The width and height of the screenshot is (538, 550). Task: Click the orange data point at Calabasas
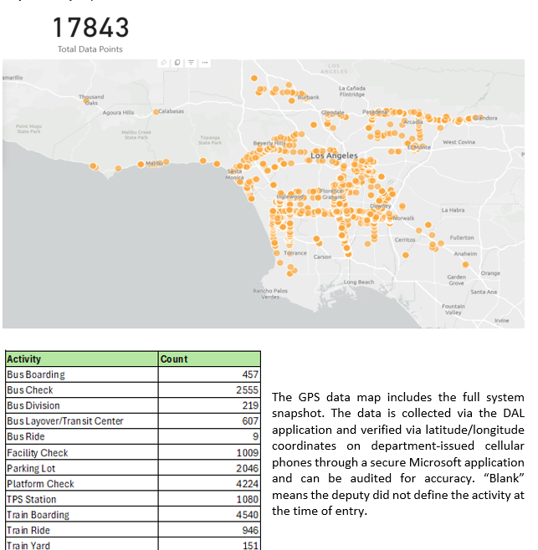click(156, 110)
